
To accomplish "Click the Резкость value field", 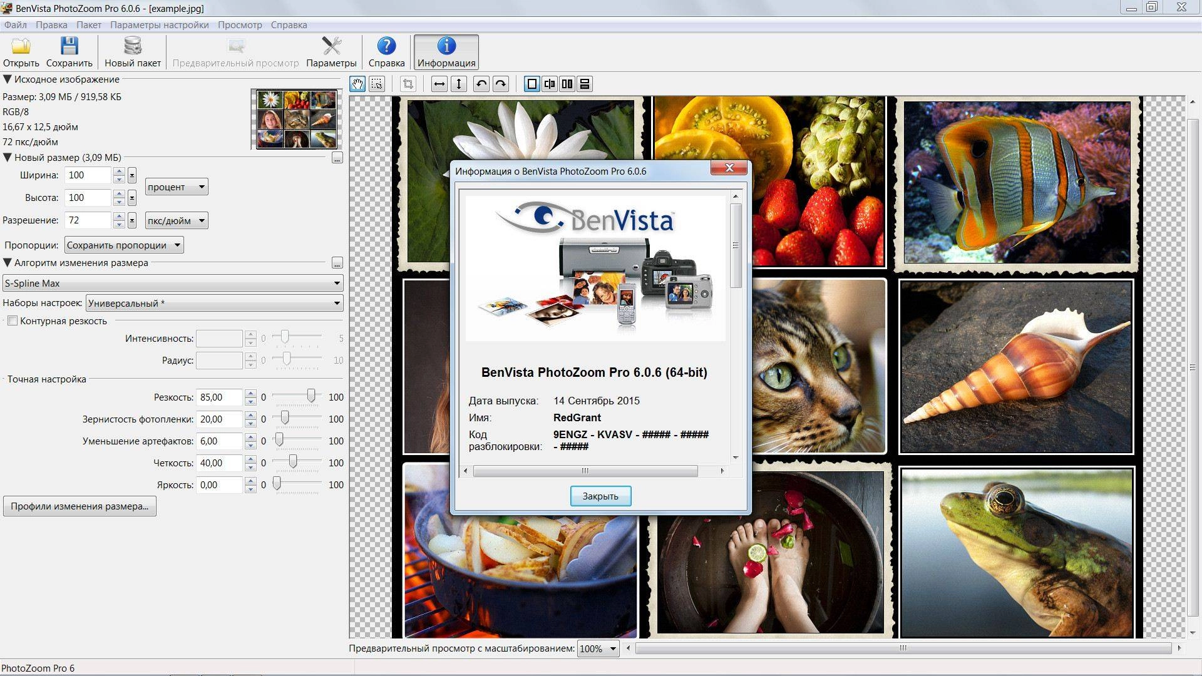I will (219, 397).
